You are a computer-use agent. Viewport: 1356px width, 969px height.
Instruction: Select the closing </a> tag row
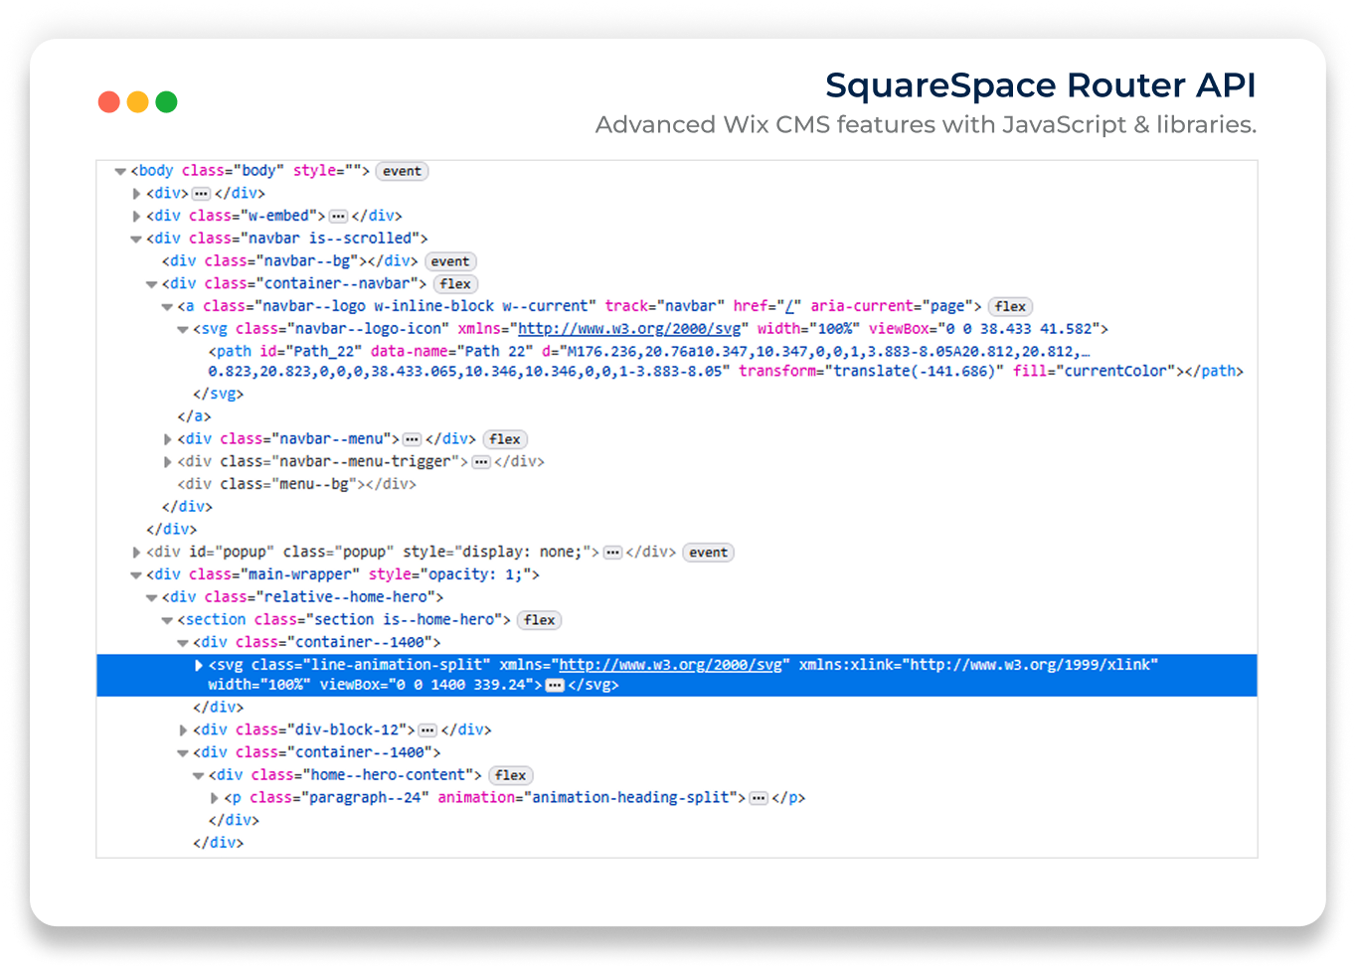[194, 416]
